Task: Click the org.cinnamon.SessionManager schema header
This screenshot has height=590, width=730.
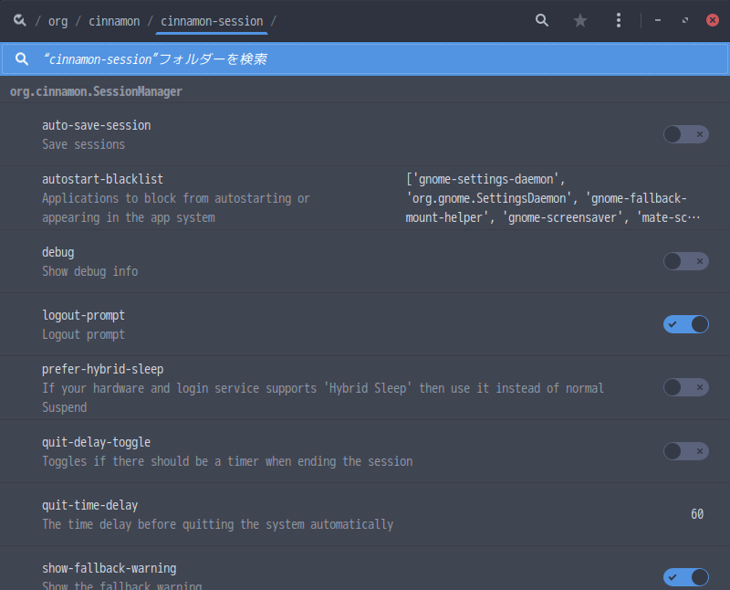Action: (x=96, y=91)
